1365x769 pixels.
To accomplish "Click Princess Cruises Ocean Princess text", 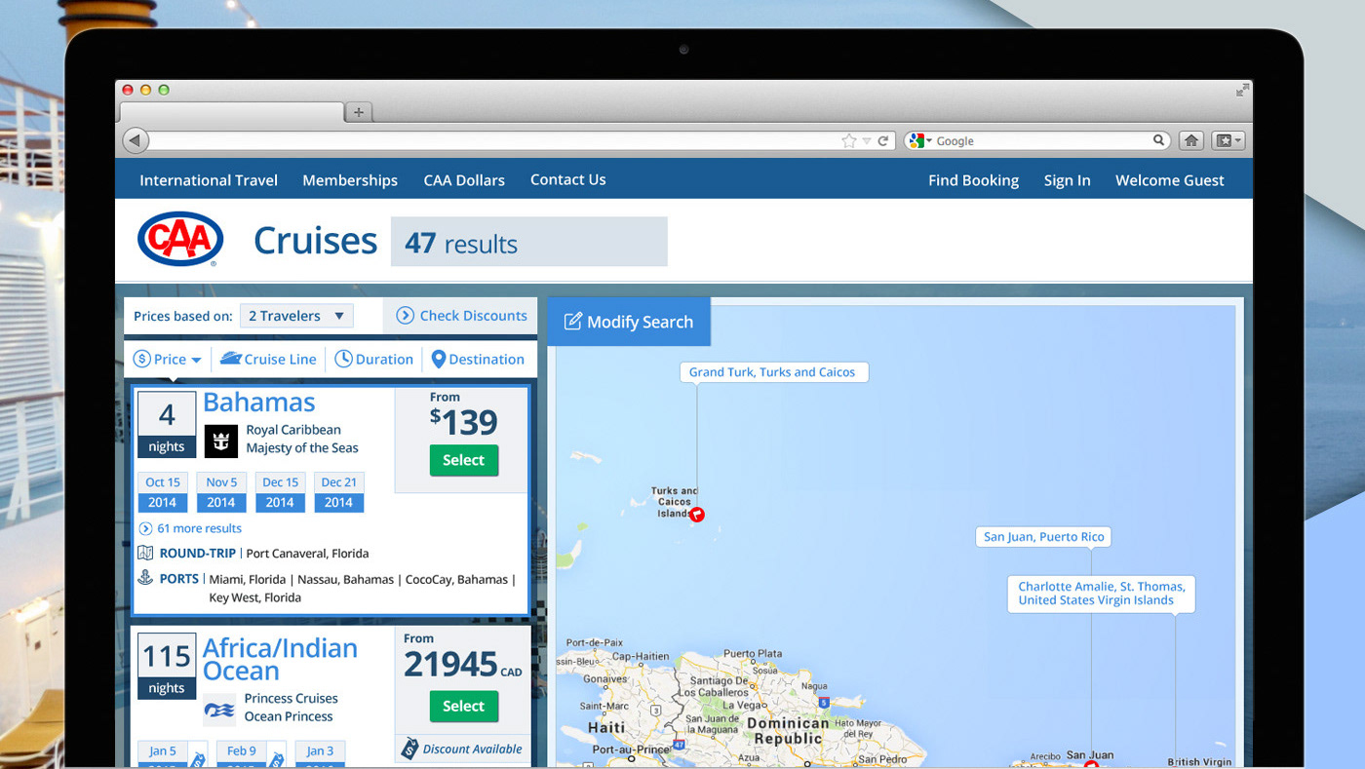I will (291, 708).
